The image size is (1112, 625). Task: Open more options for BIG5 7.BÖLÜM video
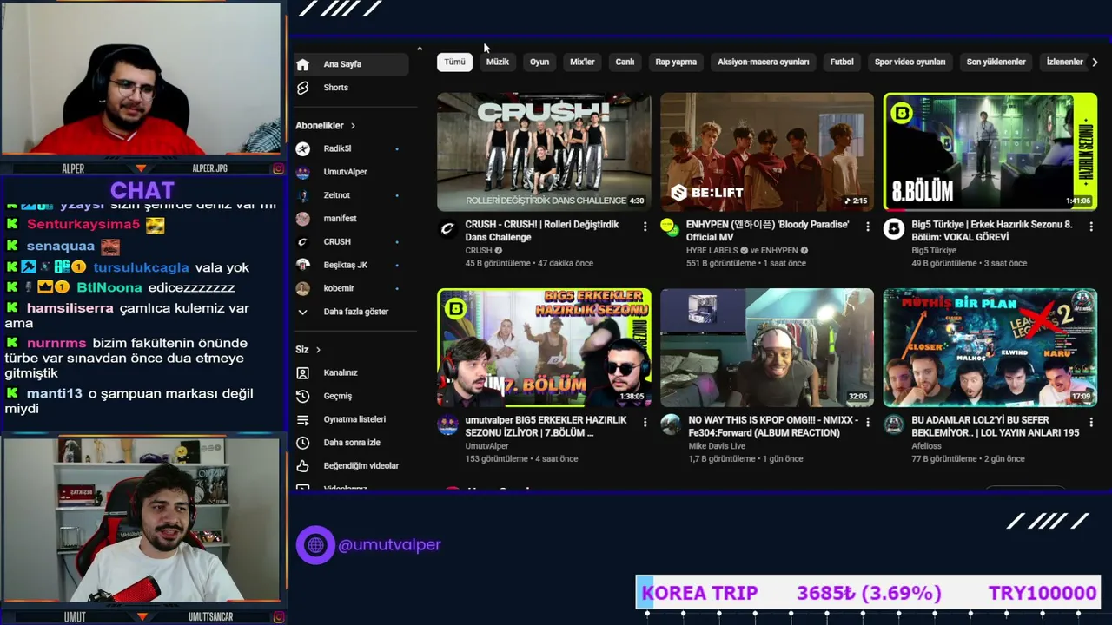click(x=645, y=422)
